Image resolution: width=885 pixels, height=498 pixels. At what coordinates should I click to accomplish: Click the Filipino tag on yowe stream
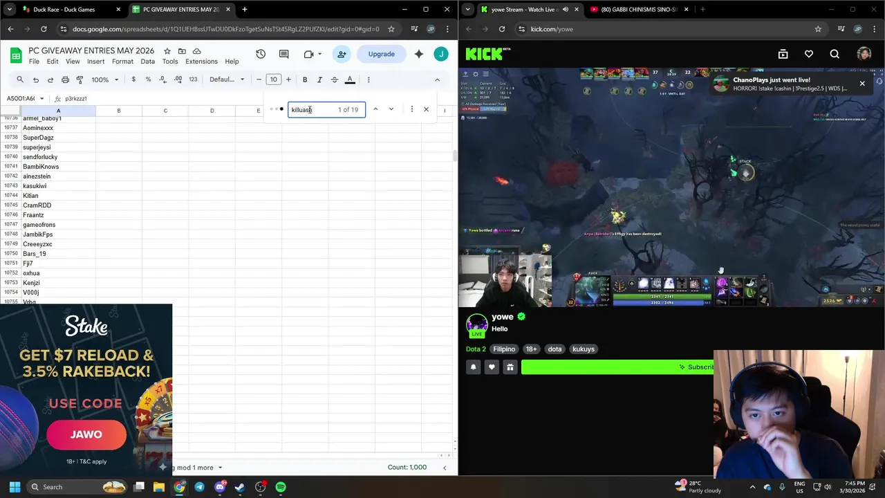pyautogui.click(x=504, y=349)
